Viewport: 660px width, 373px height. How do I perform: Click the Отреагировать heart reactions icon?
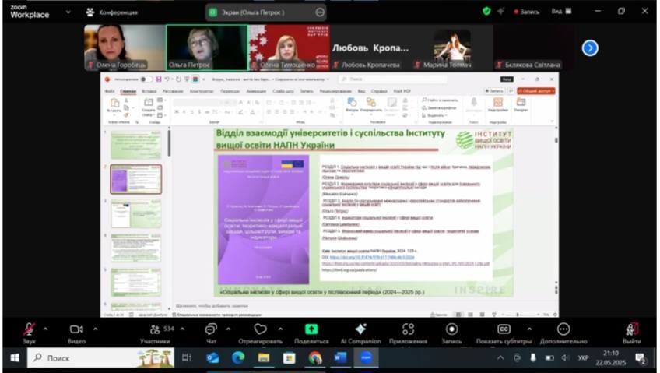(260, 329)
